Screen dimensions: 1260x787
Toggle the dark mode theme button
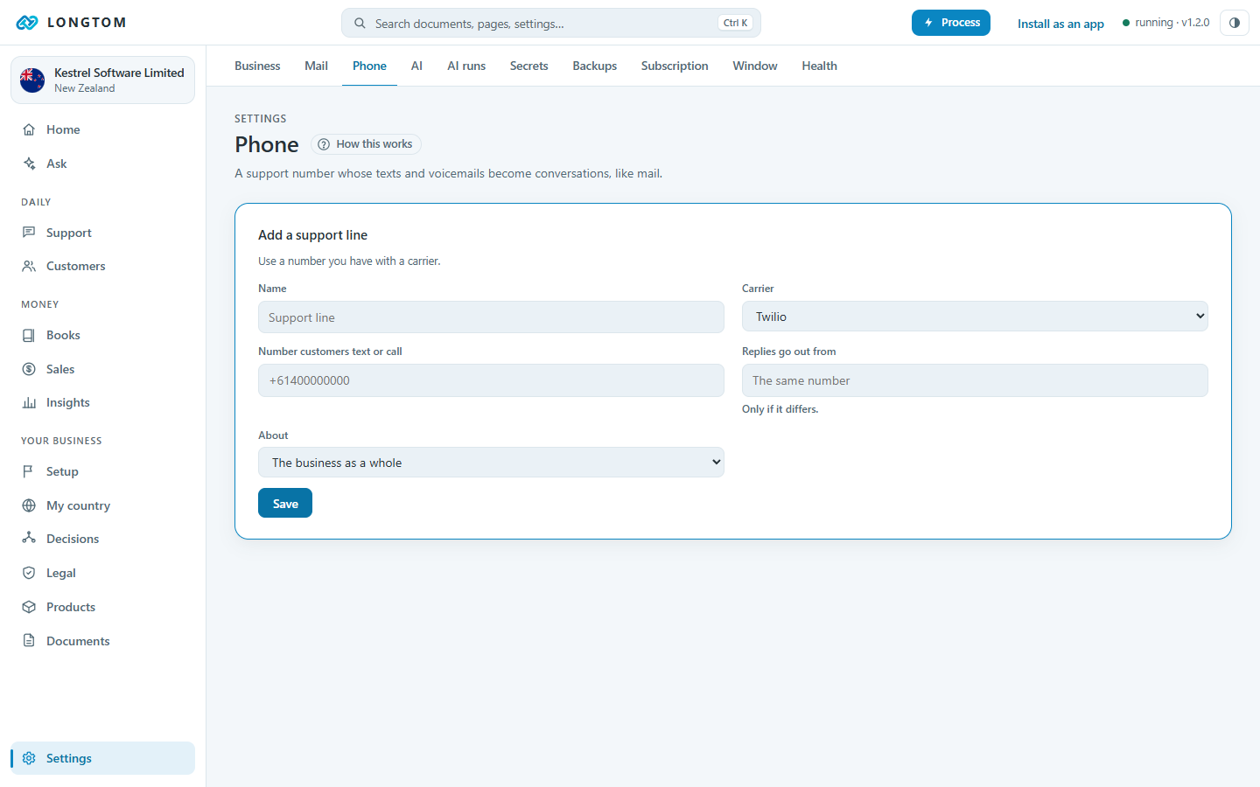[1234, 23]
